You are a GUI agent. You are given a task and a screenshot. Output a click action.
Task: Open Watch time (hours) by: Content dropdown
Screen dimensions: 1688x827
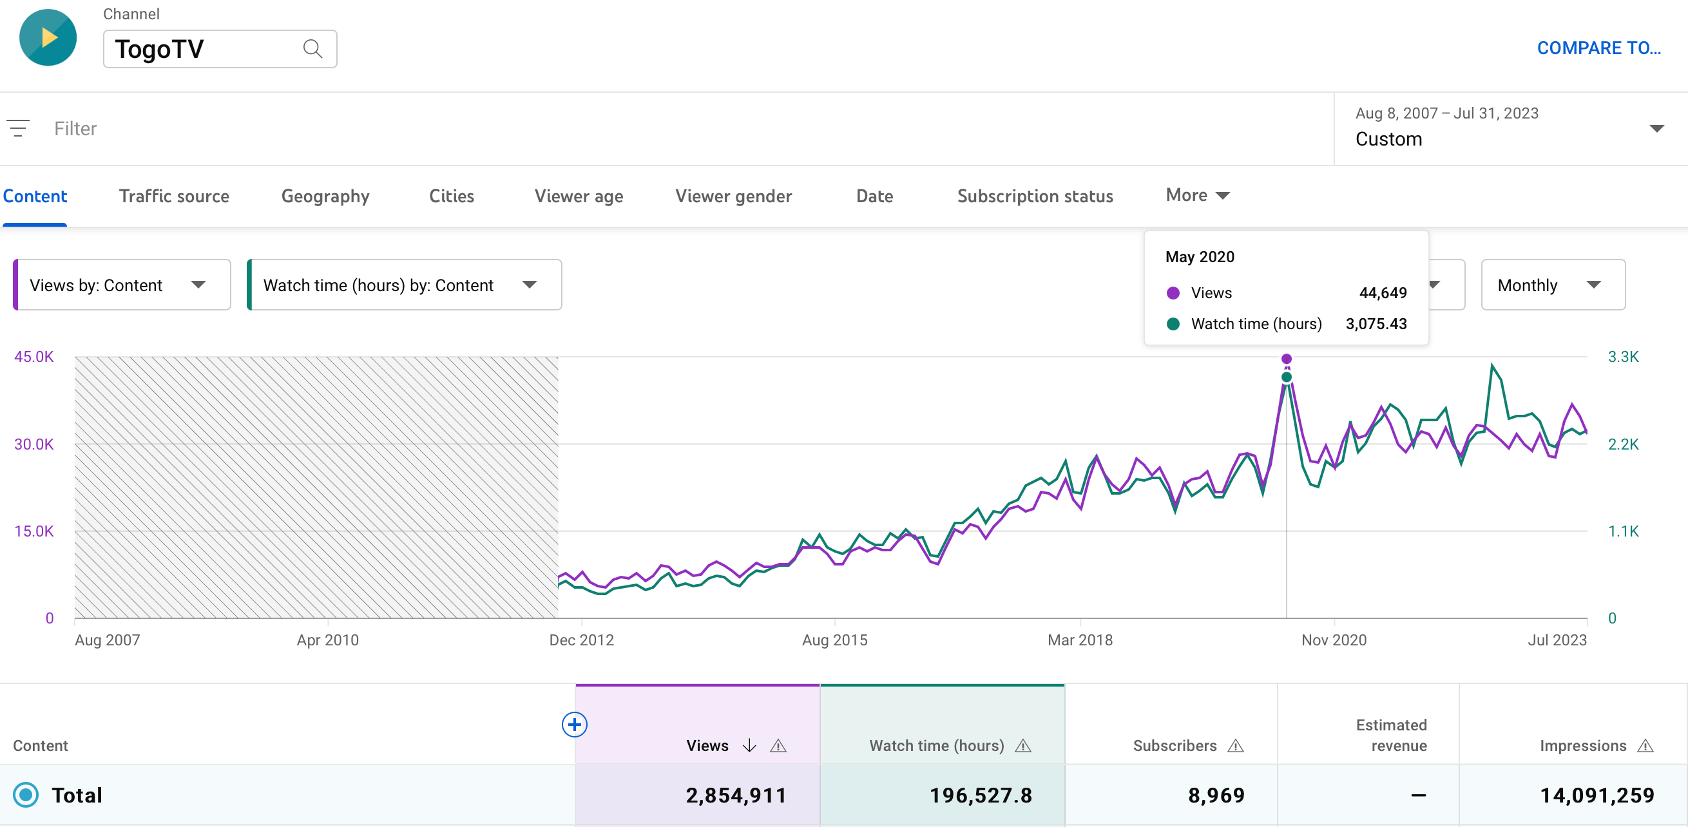404,285
